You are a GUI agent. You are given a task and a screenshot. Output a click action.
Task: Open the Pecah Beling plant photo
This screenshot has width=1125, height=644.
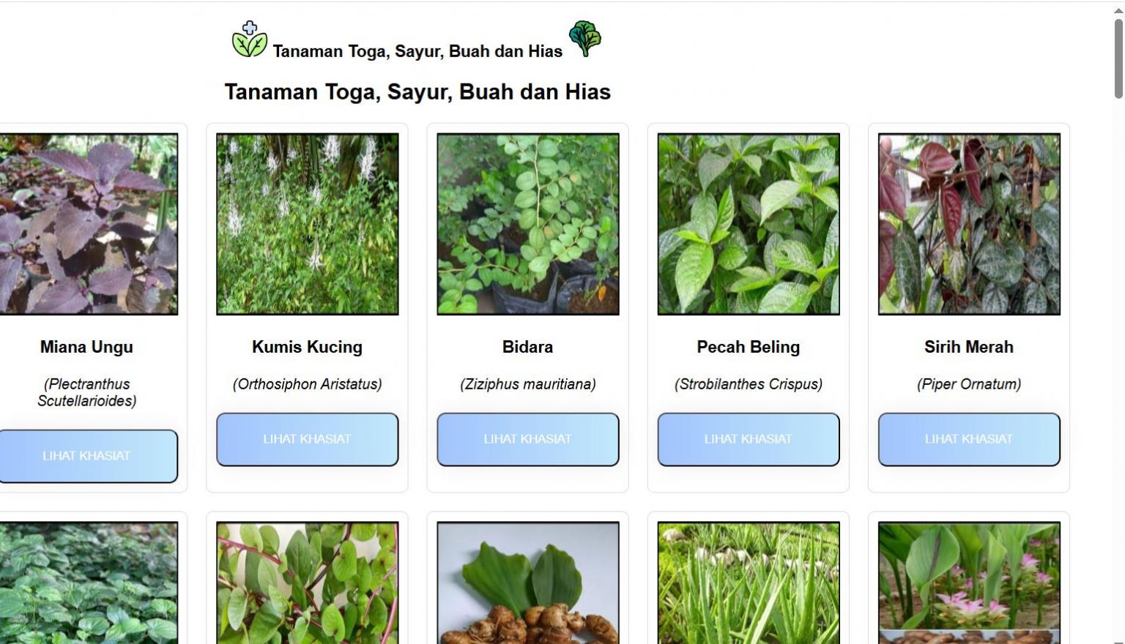click(749, 224)
